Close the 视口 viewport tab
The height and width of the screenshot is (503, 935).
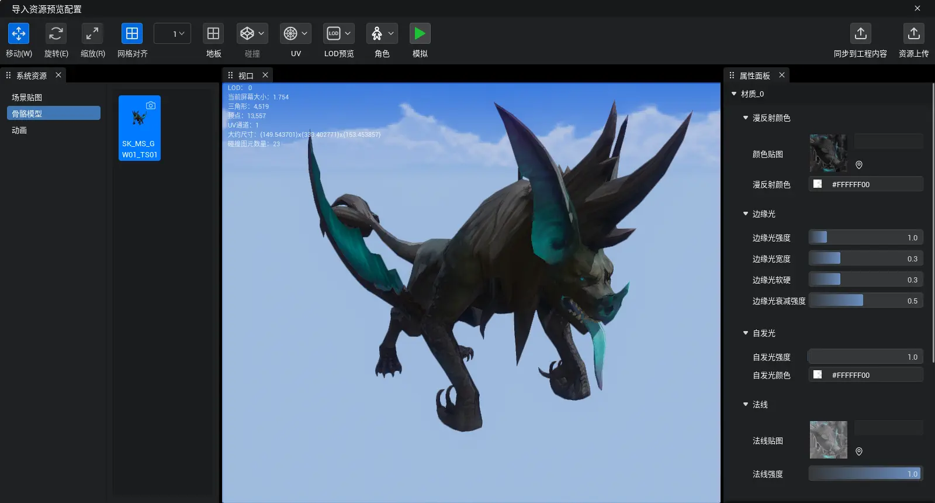[265, 75]
